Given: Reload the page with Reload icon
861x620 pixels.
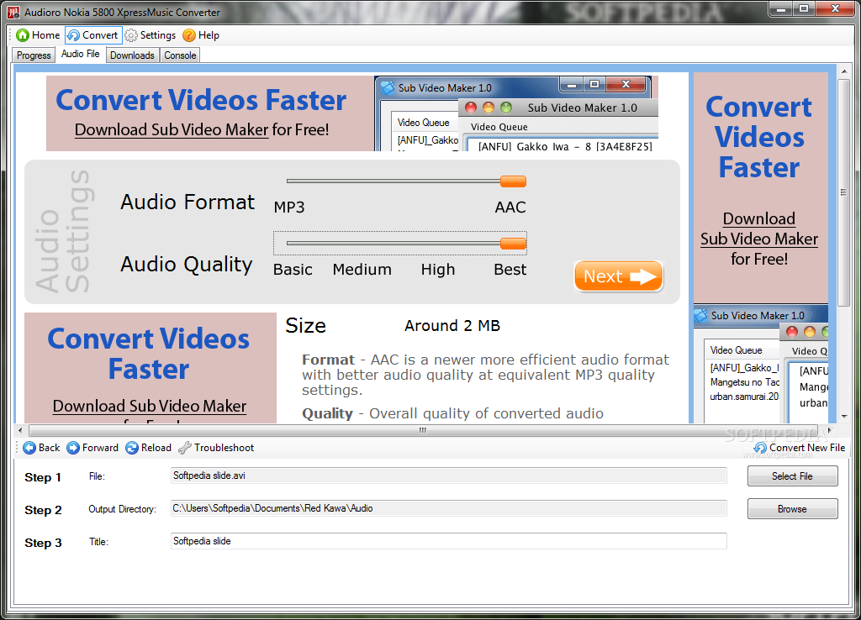Looking at the screenshot, I should 132,448.
